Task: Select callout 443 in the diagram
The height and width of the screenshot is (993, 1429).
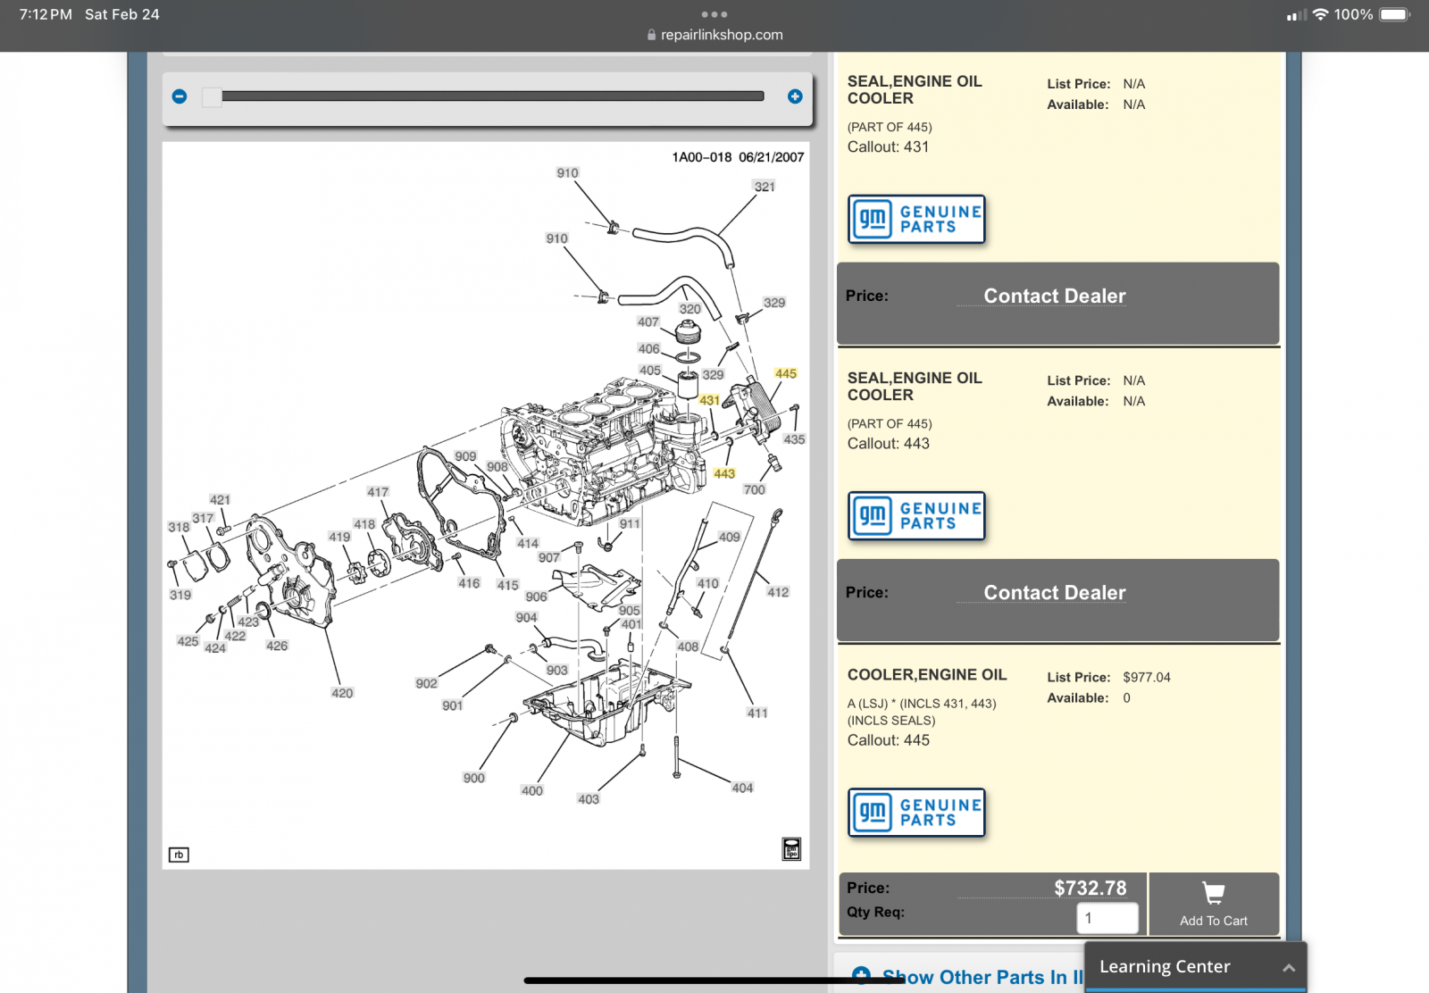Action: pyautogui.click(x=724, y=473)
